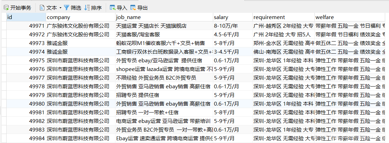Image resolution: width=389 pixels, height=143 pixels.
Task: Select id cell 49972
Action: tap(26, 34)
